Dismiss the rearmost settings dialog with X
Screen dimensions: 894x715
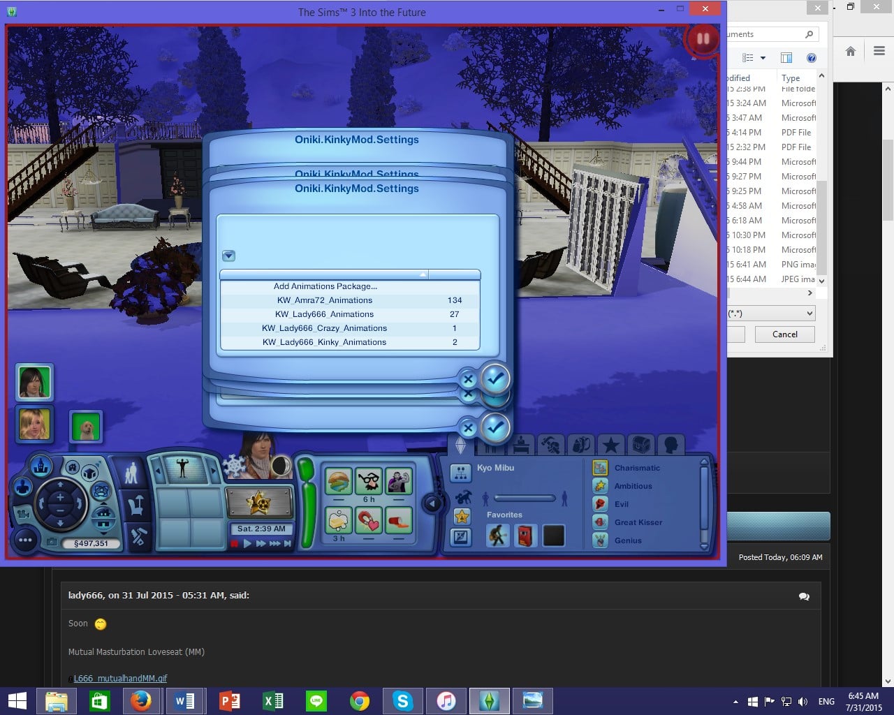point(468,428)
